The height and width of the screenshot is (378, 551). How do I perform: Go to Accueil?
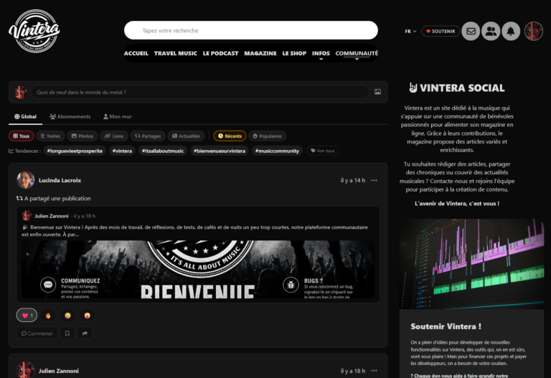click(136, 53)
